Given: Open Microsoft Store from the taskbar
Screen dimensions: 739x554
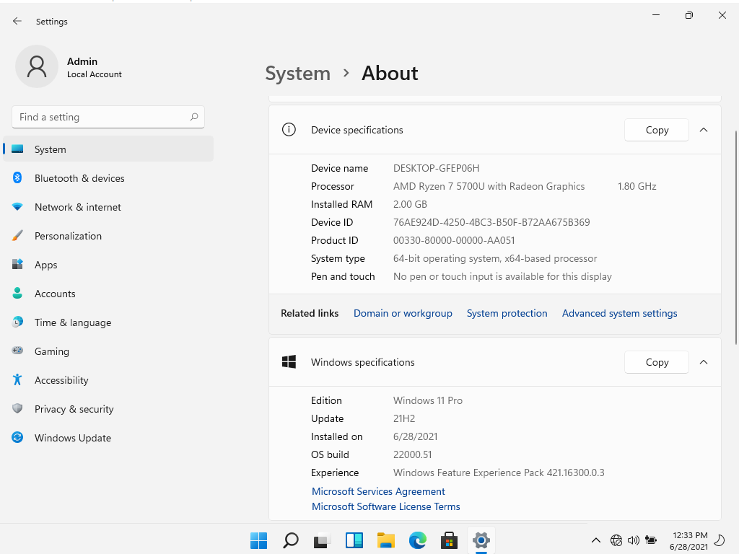Looking at the screenshot, I should [x=449, y=540].
